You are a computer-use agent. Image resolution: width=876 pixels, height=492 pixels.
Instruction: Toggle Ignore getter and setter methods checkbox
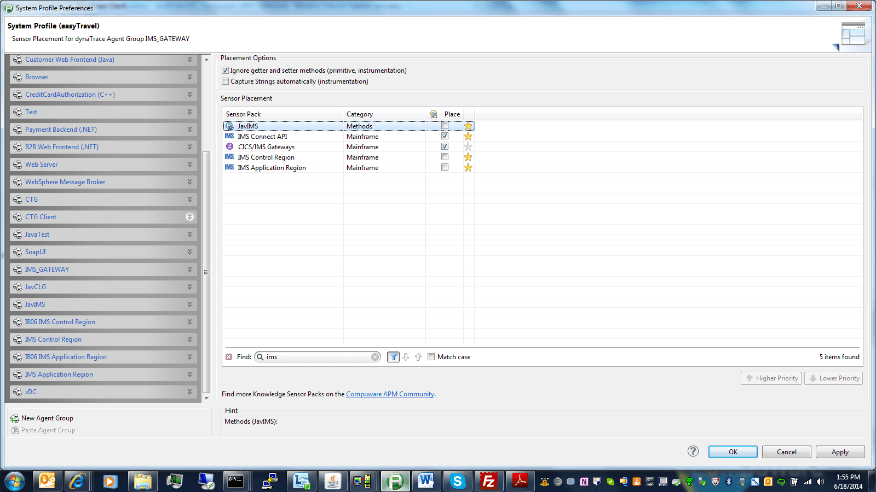coord(225,71)
